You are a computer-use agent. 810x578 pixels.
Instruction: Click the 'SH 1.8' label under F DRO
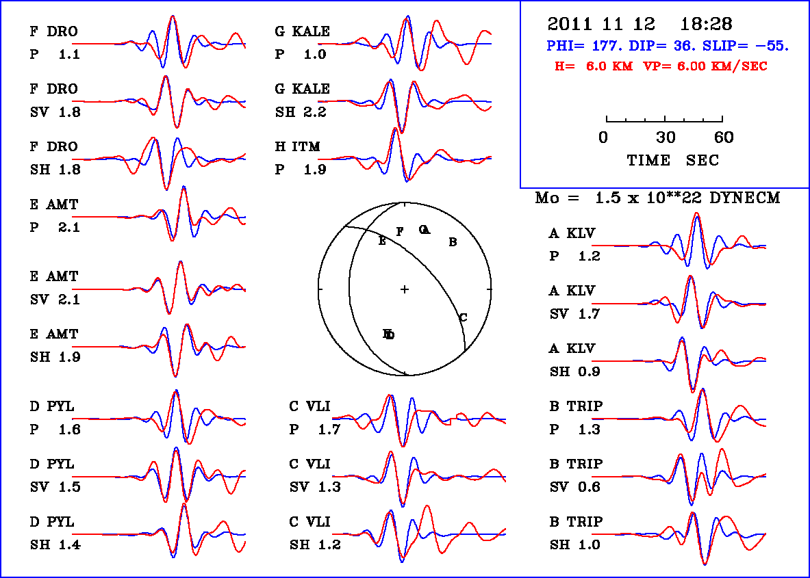tap(55, 169)
